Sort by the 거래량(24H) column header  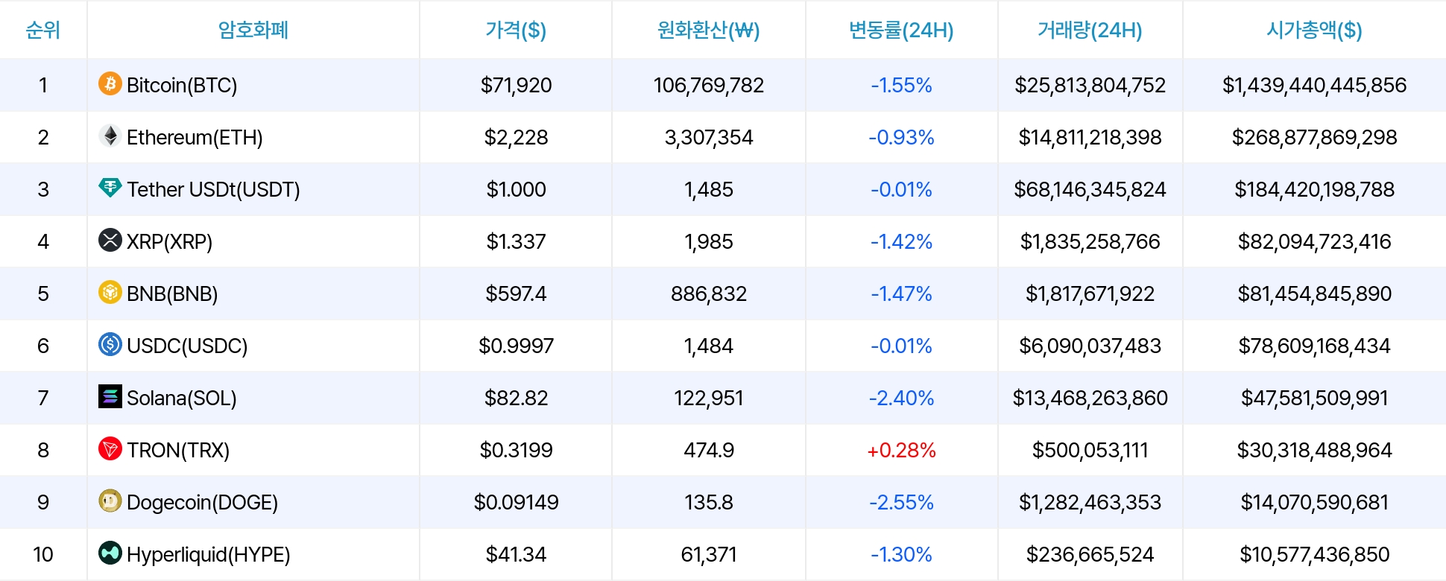pos(1090,31)
